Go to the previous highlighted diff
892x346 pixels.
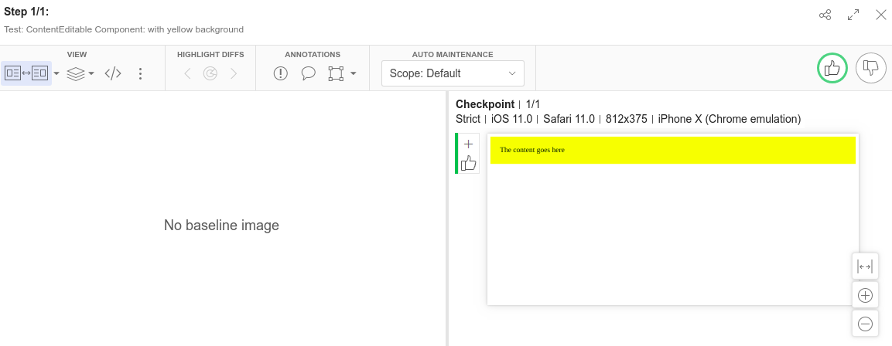[186, 73]
